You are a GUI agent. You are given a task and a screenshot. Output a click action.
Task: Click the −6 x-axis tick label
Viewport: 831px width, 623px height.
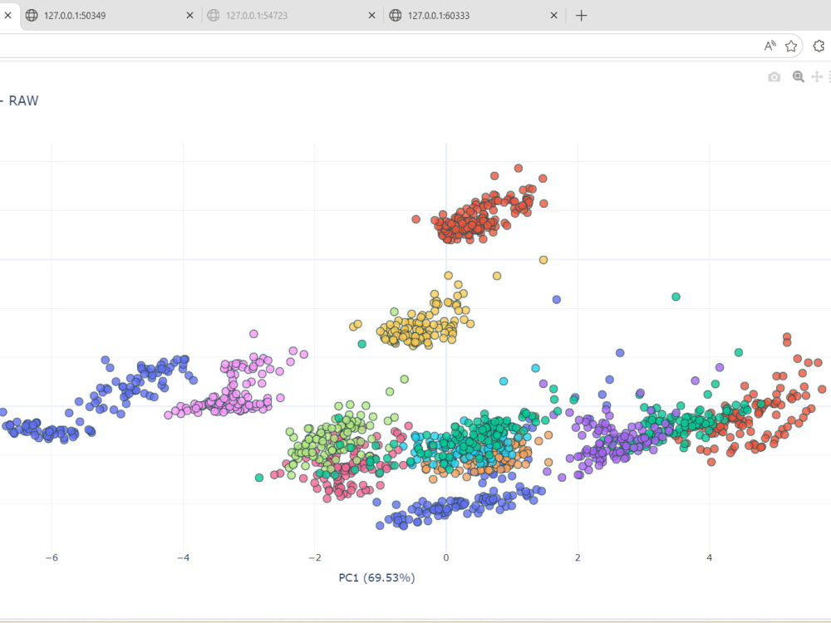[52, 557]
